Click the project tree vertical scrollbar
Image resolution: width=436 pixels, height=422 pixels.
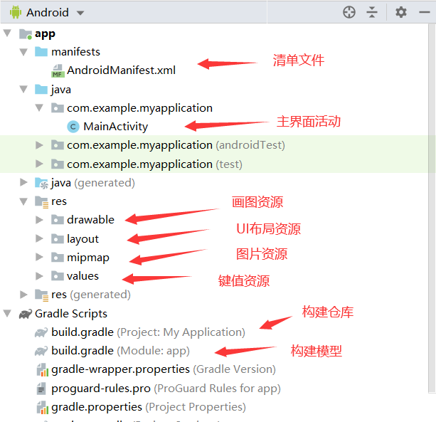[432, 209]
